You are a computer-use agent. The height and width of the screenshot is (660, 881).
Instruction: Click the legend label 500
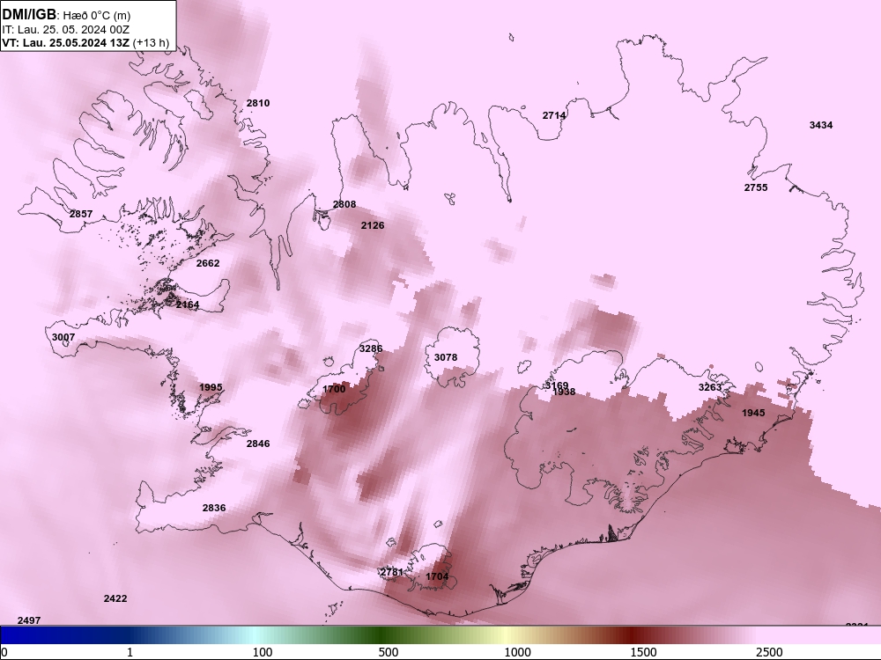(389, 652)
